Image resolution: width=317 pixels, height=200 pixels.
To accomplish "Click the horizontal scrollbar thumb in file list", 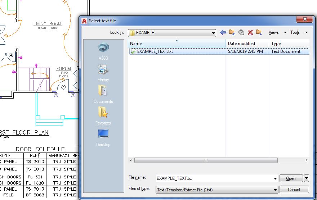I will [206, 160].
